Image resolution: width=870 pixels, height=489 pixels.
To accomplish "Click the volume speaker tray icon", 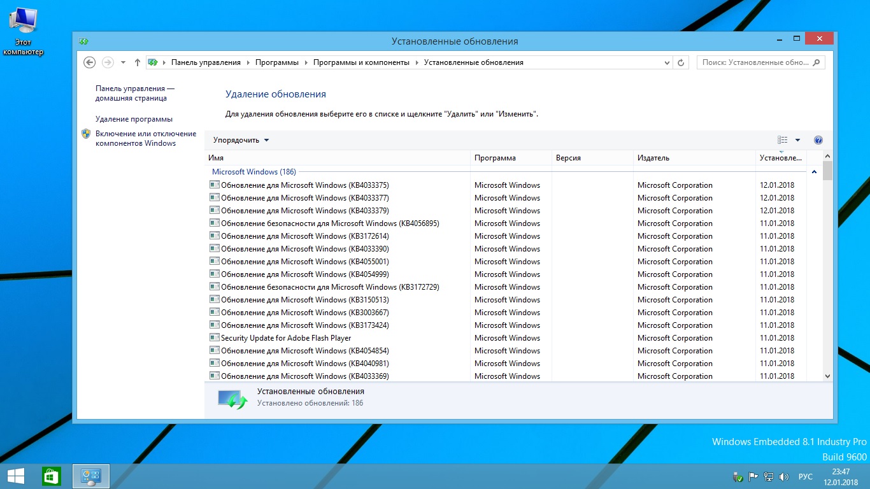I will click(784, 476).
